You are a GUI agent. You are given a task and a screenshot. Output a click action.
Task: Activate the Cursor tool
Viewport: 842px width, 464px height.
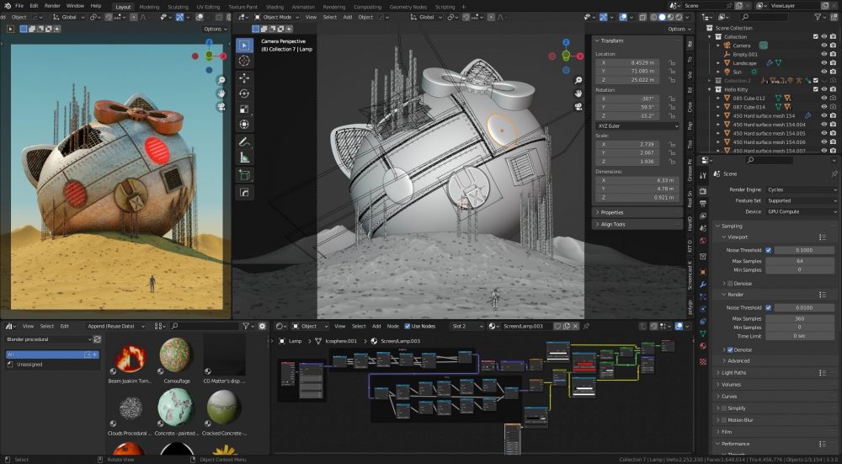pyautogui.click(x=244, y=61)
